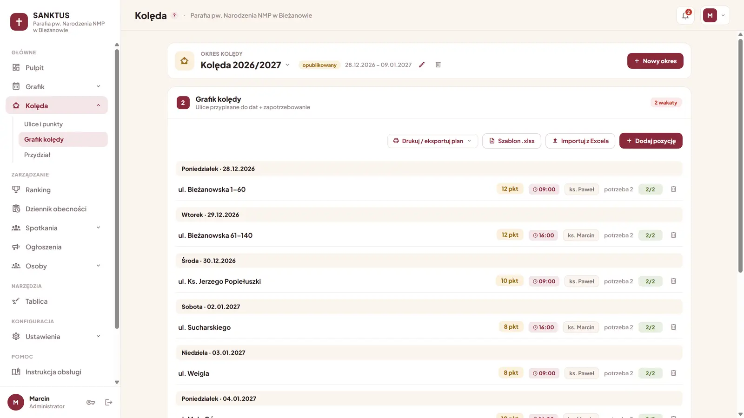Click the 10 pkt badge for Ks. Jerzego Popiełuszki

pyautogui.click(x=509, y=281)
